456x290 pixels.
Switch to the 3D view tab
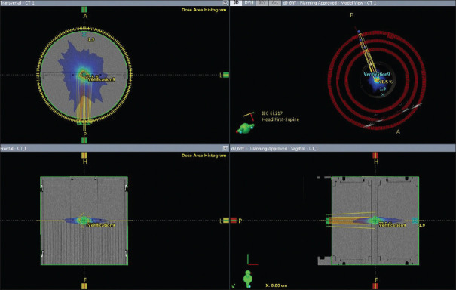point(237,2)
